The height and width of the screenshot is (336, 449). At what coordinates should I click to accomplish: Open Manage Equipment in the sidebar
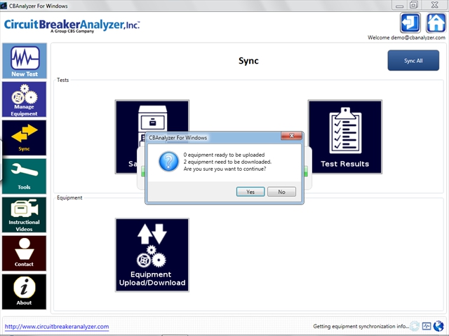click(x=25, y=99)
